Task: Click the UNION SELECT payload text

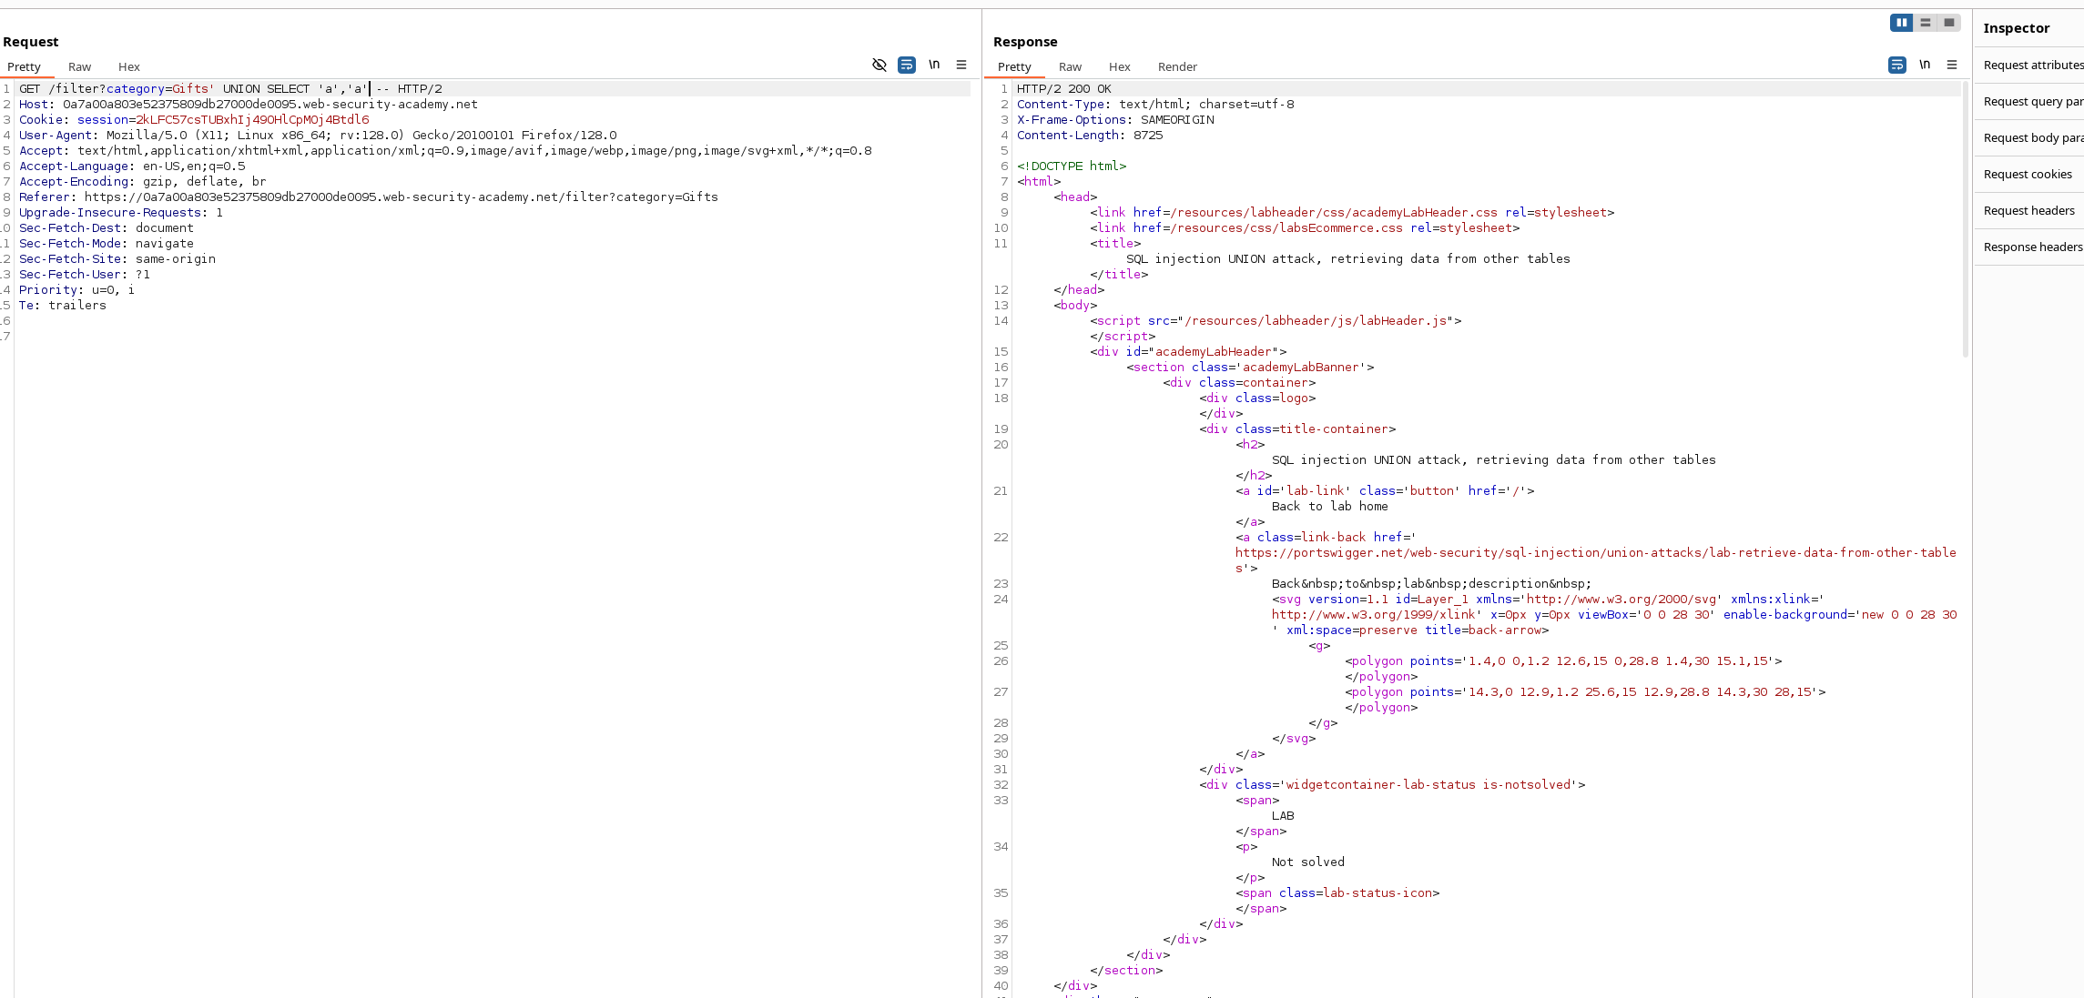Action: (296, 88)
